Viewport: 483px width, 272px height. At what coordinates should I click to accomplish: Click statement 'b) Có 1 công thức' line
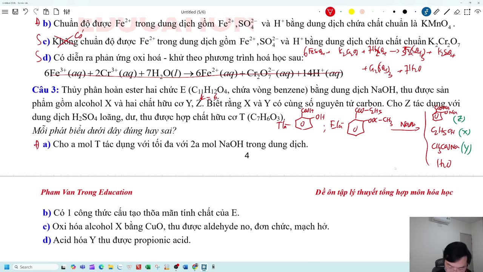[141, 213]
